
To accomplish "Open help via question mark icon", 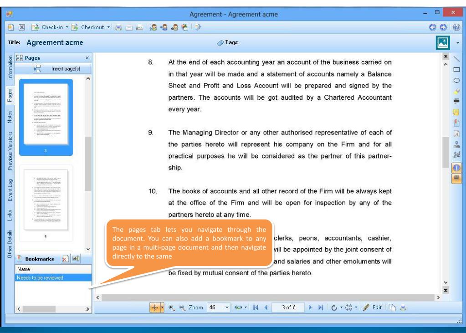I will tap(456, 27).
